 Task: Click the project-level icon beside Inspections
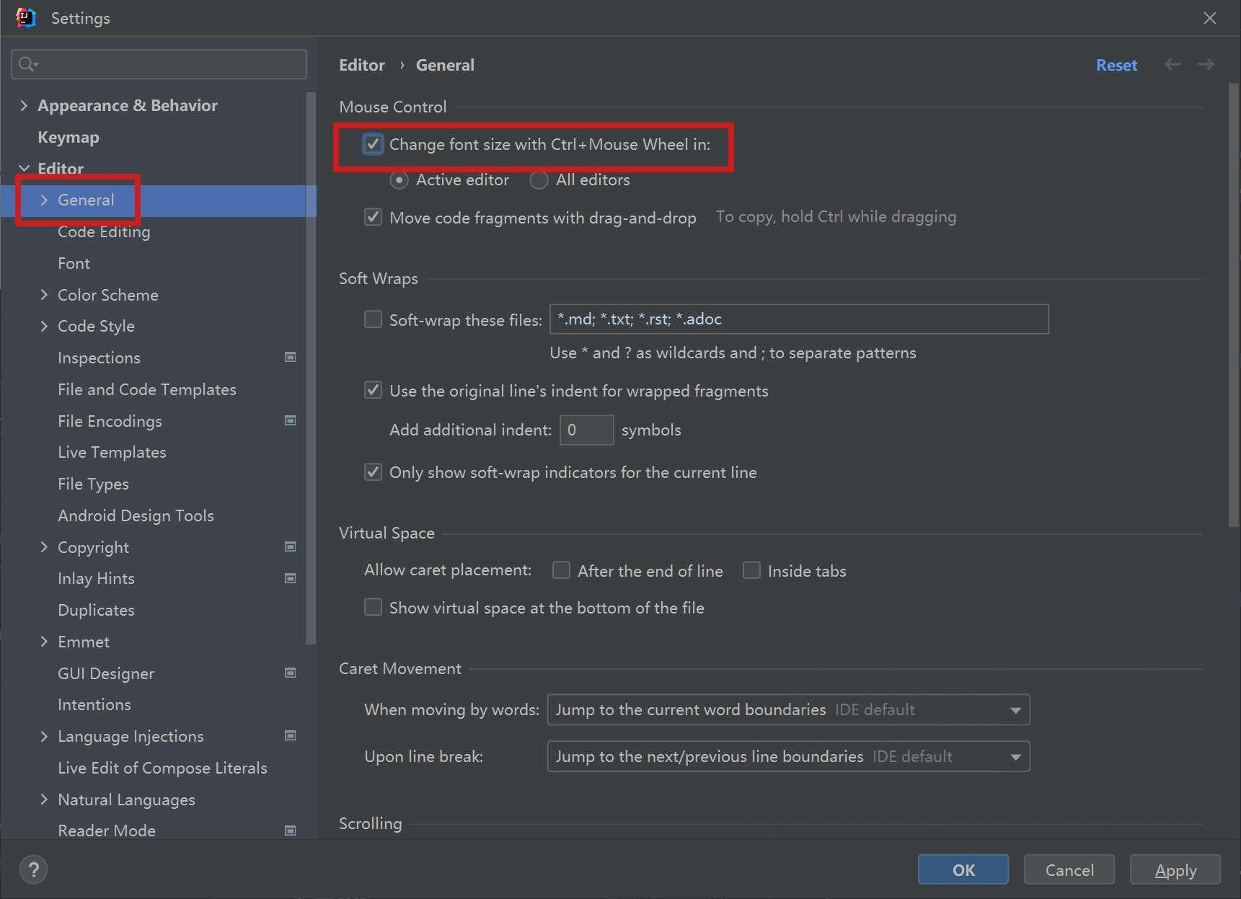click(290, 357)
